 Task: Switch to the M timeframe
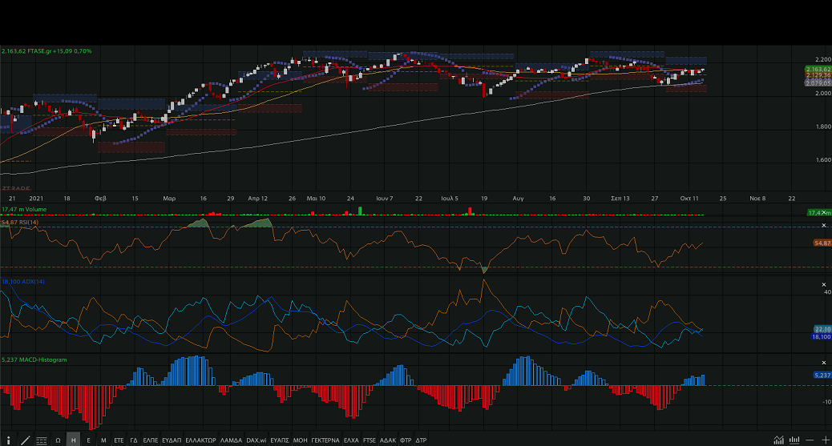click(103, 440)
